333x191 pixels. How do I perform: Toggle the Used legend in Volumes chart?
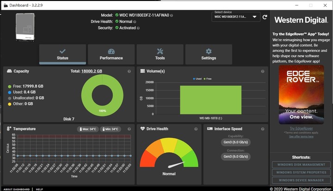click(197, 79)
